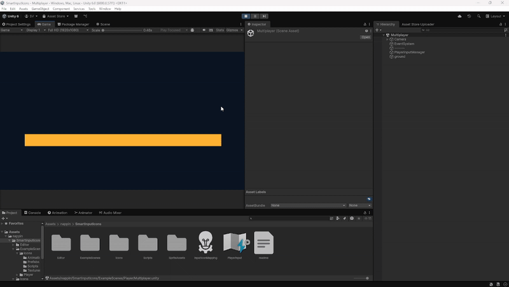Toggle hidden packages visibility eye icon
509x287 pixels.
pos(368,218)
